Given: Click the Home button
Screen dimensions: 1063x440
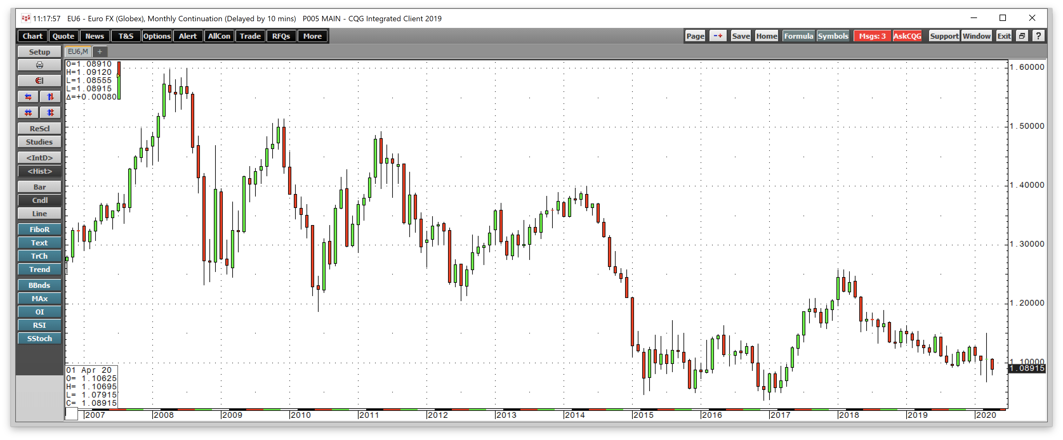Looking at the screenshot, I should 767,36.
